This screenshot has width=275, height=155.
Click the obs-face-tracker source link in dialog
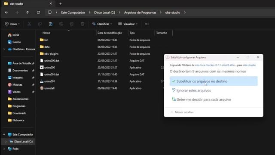pos(216,65)
